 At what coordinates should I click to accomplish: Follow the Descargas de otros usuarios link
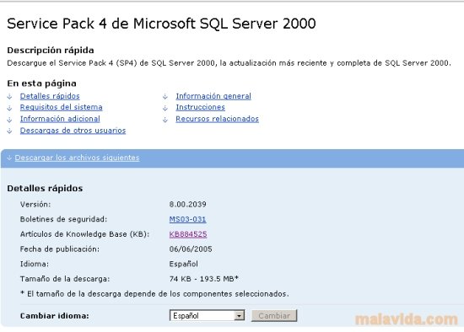(73, 131)
